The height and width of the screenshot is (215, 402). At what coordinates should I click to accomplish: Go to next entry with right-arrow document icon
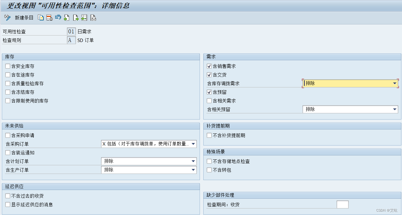[x=75, y=18]
